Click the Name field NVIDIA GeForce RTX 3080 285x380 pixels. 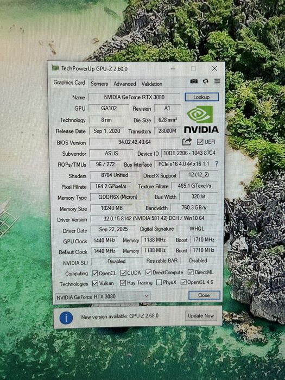(134, 97)
